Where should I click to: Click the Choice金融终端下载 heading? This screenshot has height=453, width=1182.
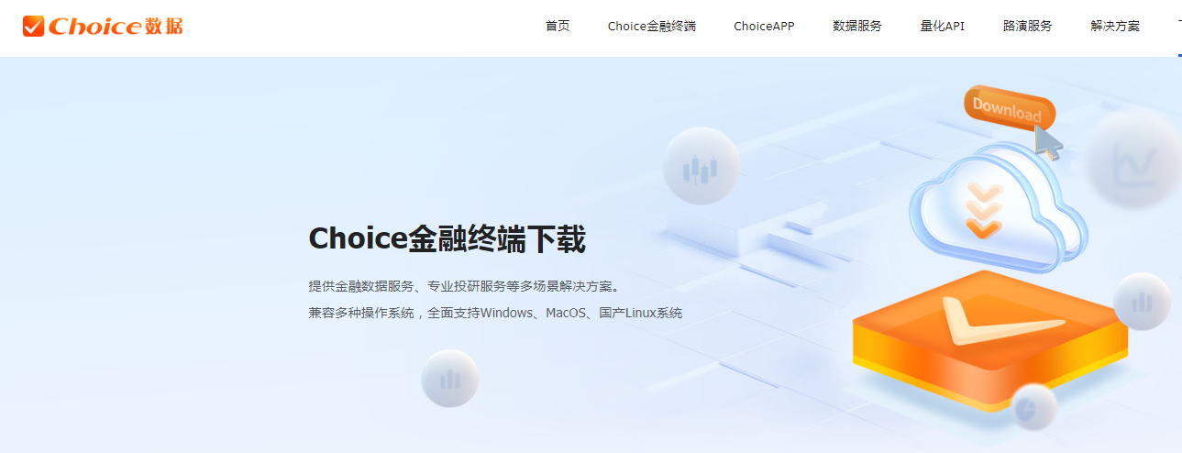(447, 238)
